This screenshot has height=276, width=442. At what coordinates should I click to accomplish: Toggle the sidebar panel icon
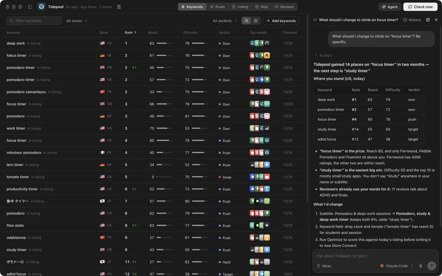30,7
